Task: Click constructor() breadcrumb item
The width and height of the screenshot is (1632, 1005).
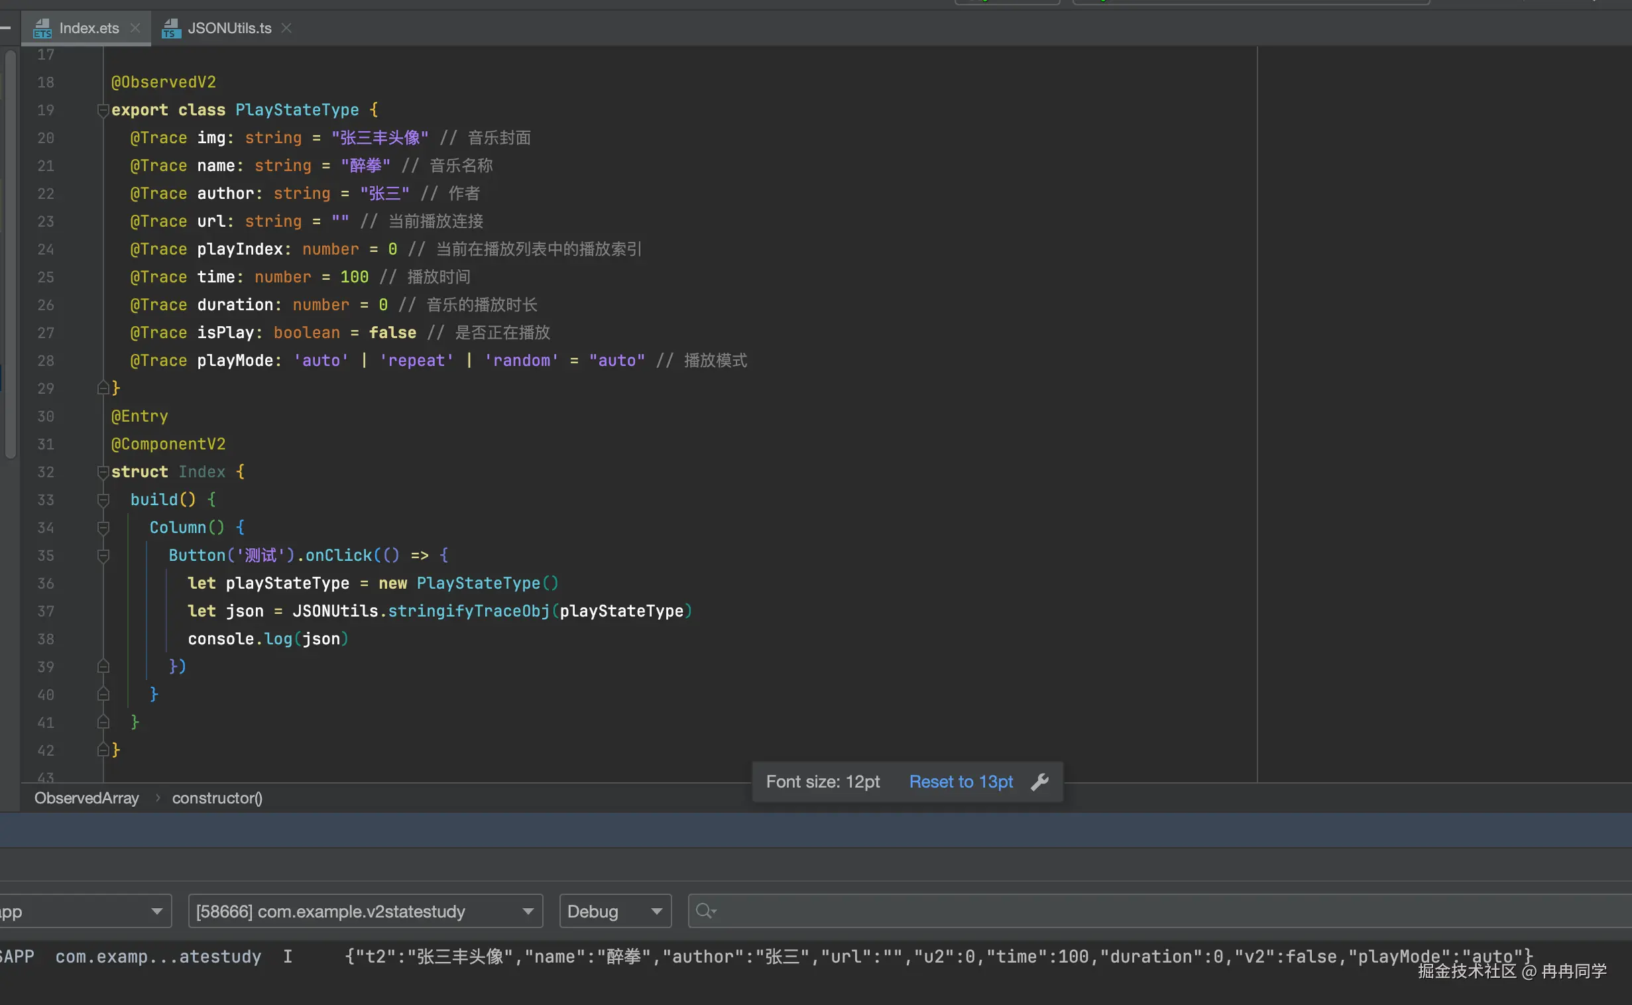Action: [217, 798]
